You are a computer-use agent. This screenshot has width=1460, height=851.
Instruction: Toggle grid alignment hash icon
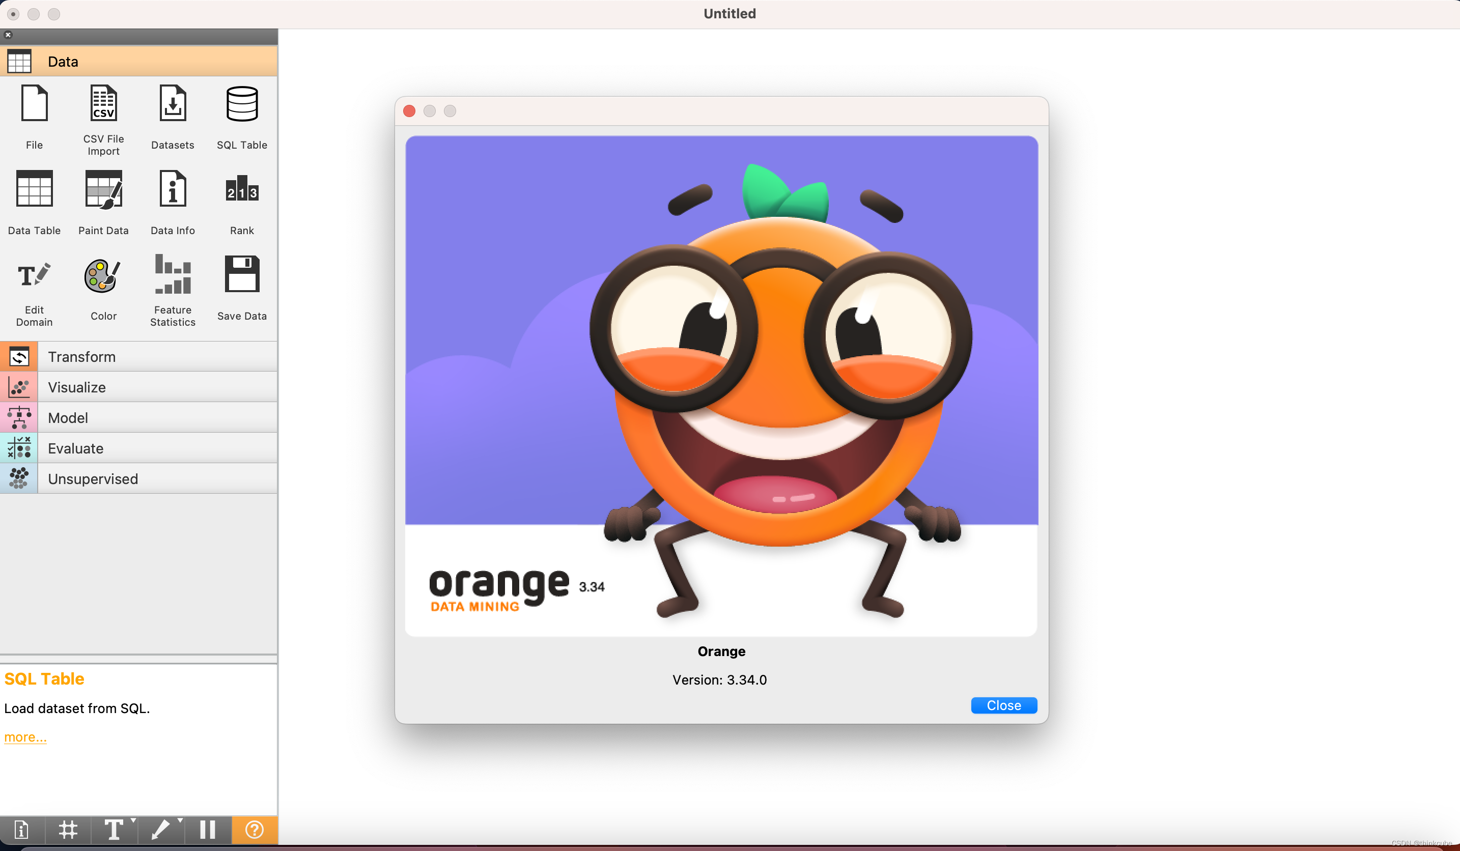(x=68, y=830)
